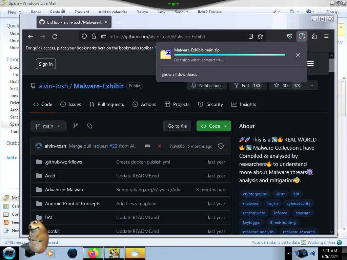Bookmark this page with the star icon

[260, 37]
